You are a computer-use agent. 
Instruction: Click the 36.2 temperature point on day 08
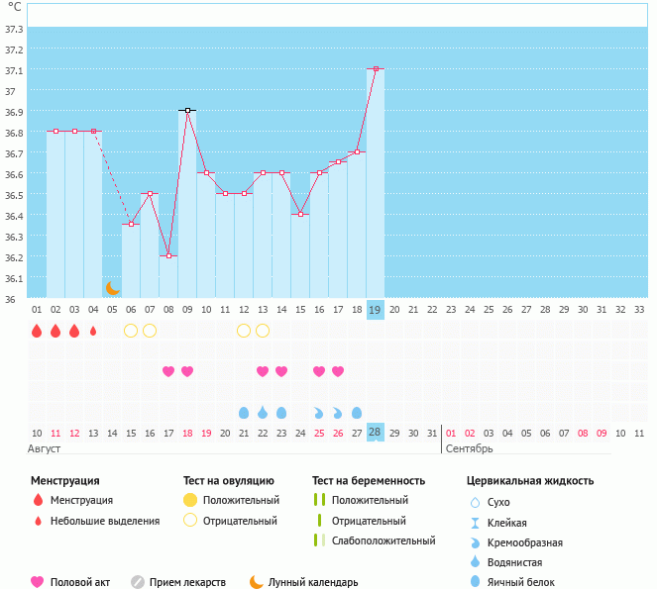tap(168, 256)
